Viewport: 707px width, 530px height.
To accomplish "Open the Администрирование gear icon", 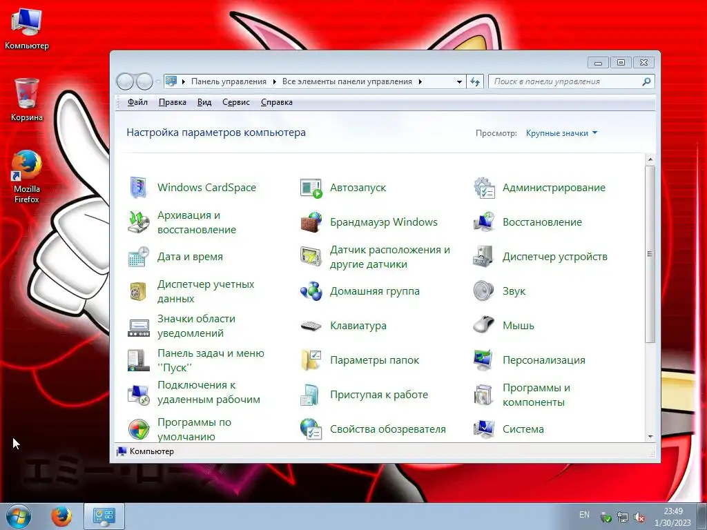I will pos(484,188).
